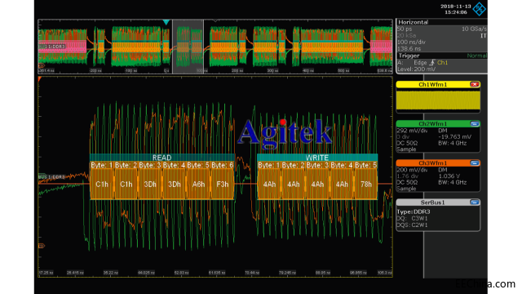Click WRITE Byte 4 value 4Ah
This screenshot has width=522, height=294.
(342, 185)
